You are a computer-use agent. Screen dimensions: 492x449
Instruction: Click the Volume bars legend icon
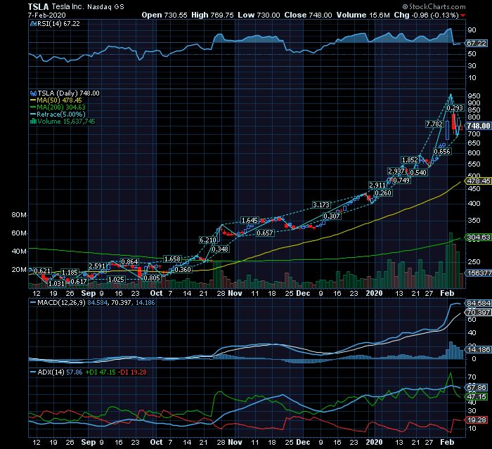click(33, 122)
